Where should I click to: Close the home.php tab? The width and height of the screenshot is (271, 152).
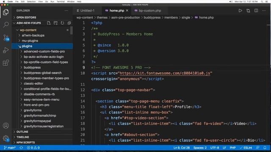click(x=127, y=11)
